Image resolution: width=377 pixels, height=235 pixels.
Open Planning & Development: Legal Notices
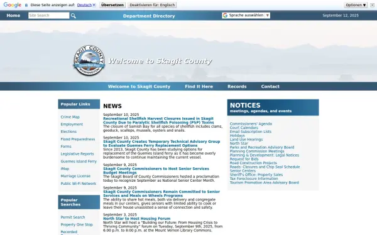click(265, 155)
